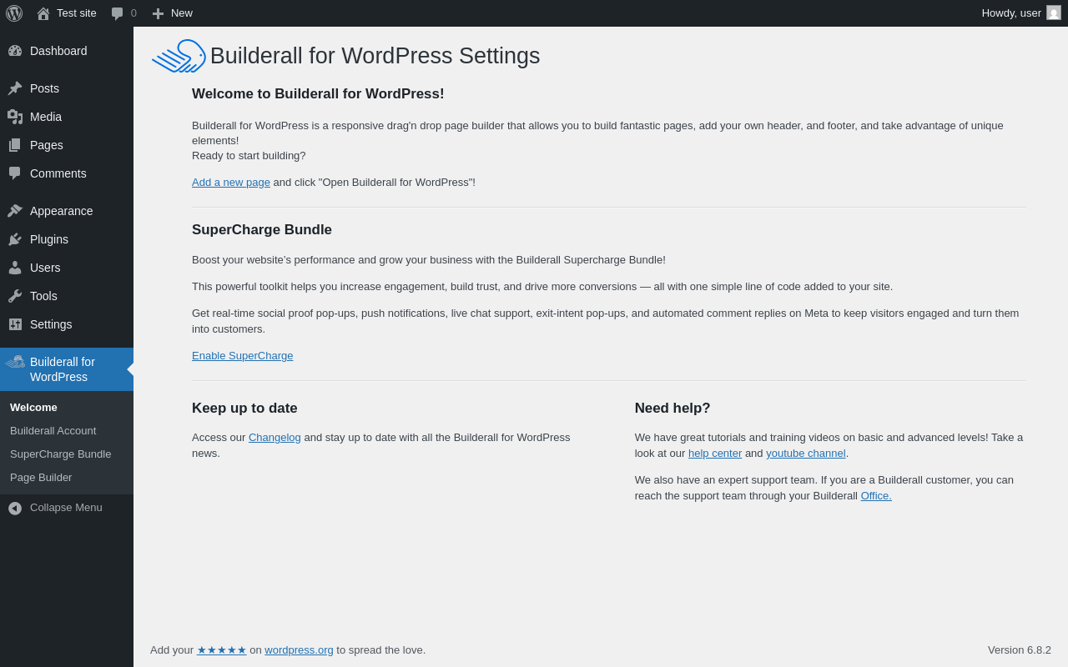Click the Keep up to date heading
This screenshot has width=1068, height=667.
(244, 409)
